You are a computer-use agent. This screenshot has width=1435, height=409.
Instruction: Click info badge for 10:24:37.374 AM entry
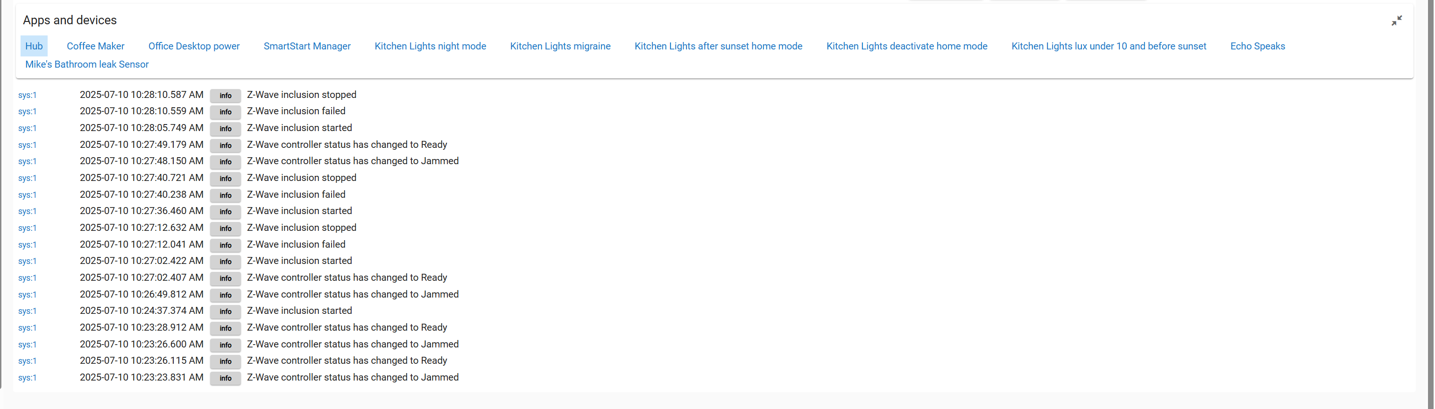[225, 312]
